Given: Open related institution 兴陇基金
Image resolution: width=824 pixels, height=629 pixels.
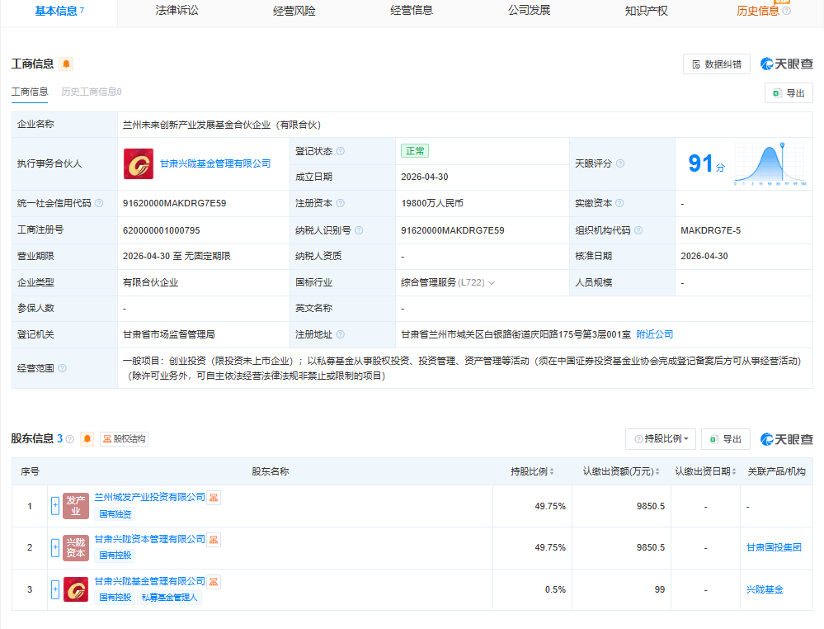Looking at the screenshot, I should tap(765, 589).
